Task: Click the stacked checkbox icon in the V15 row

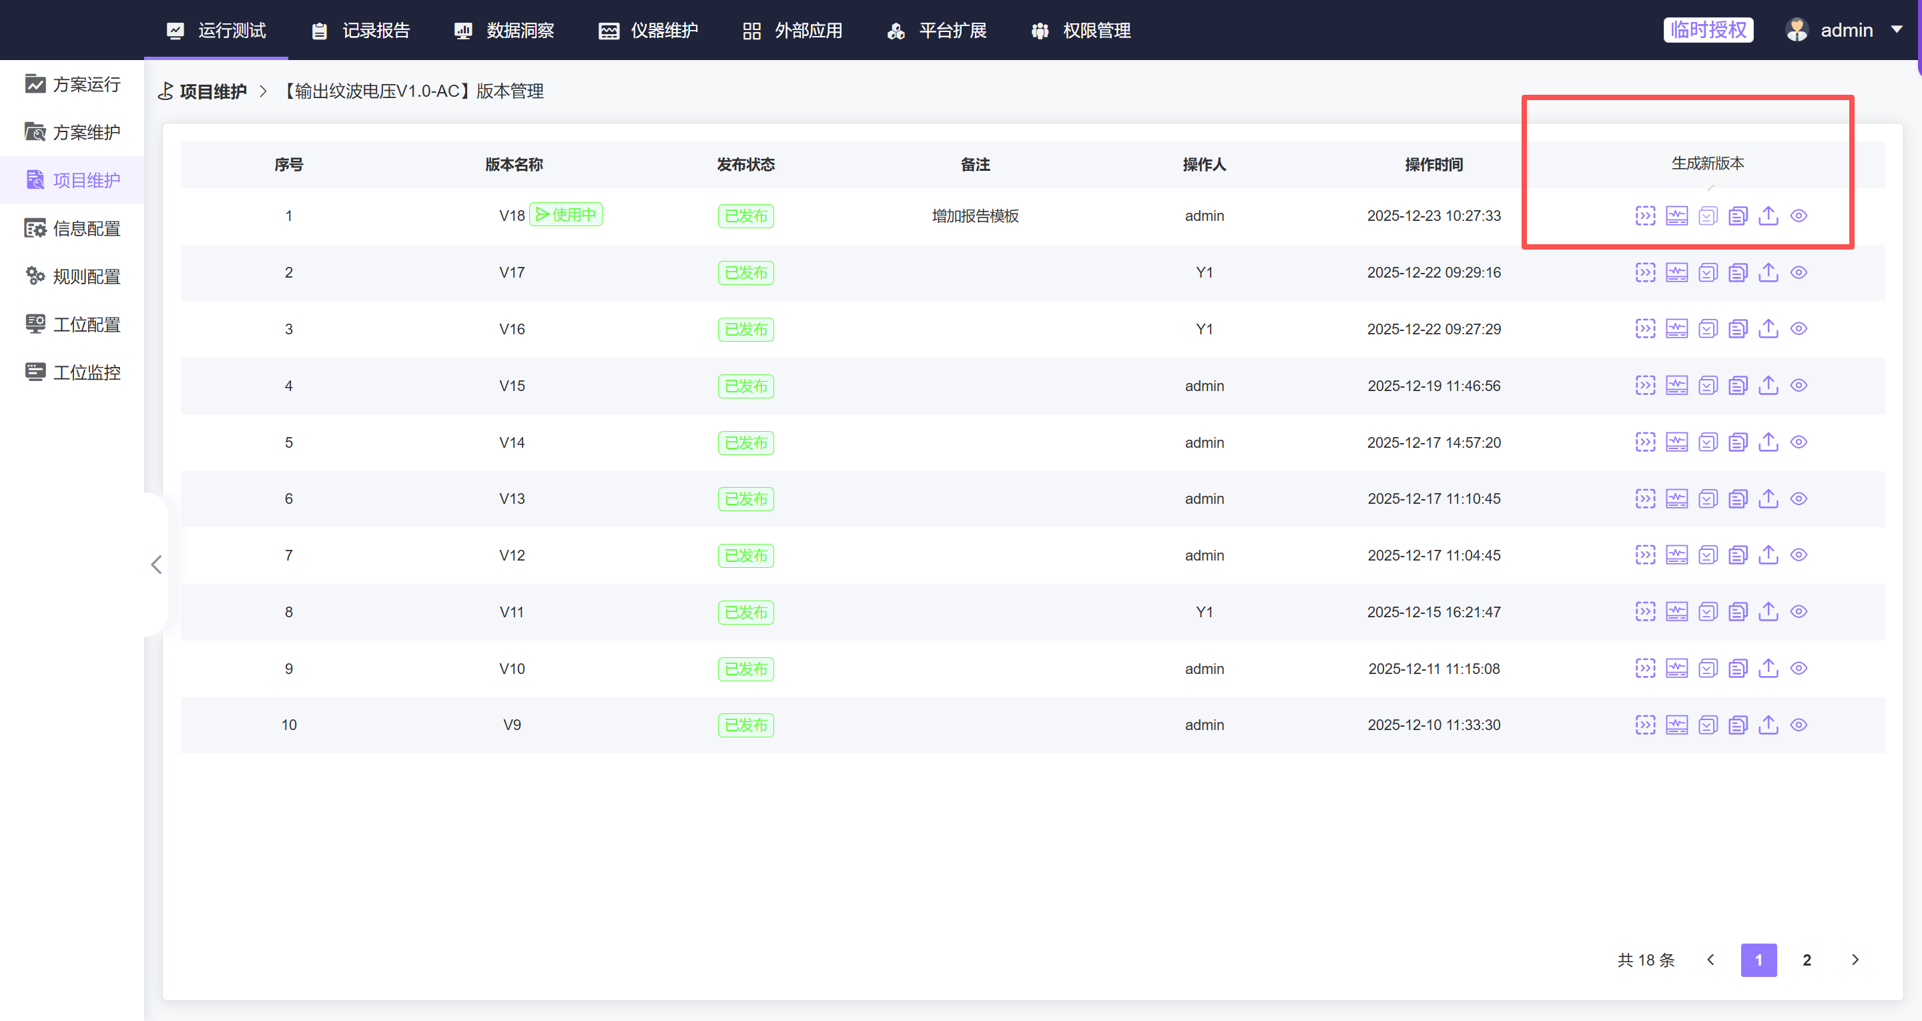Action: pos(1708,386)
